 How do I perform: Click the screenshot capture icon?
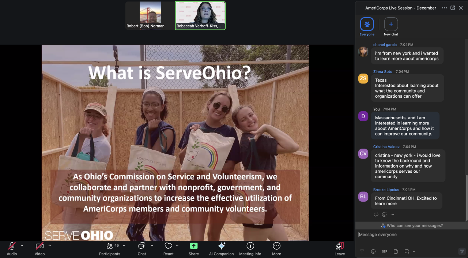407,251
